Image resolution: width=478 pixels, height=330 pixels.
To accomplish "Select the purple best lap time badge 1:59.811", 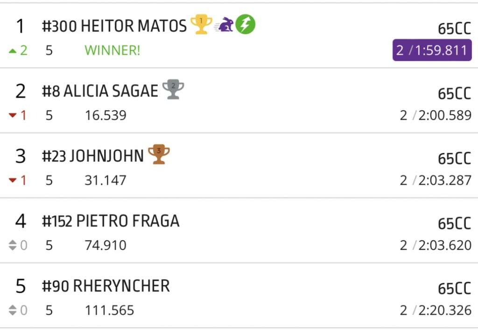I will pos(432,50).
